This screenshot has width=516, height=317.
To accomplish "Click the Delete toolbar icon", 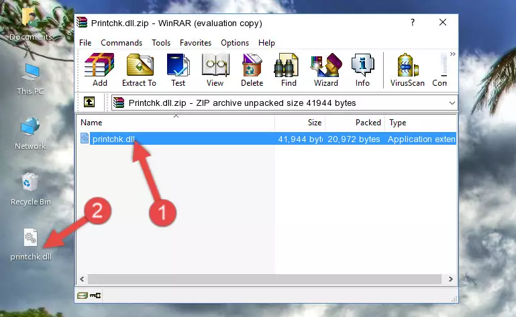I will click(x=252, y=70).
